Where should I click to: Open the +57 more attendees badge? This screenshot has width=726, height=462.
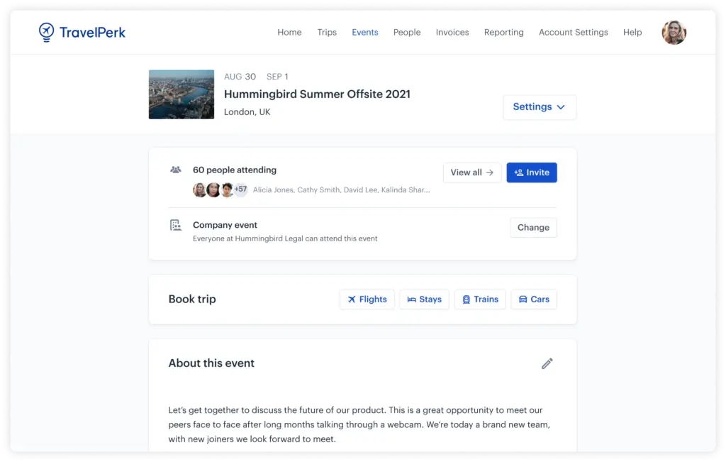tap(240, 189)
